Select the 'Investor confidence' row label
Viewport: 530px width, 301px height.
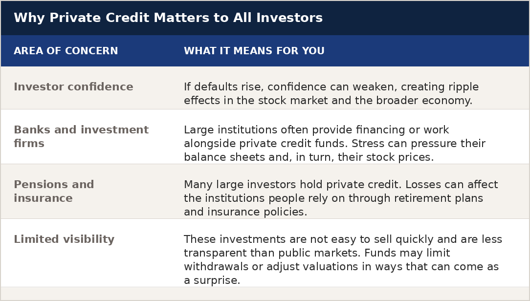[x=73, y=87]
